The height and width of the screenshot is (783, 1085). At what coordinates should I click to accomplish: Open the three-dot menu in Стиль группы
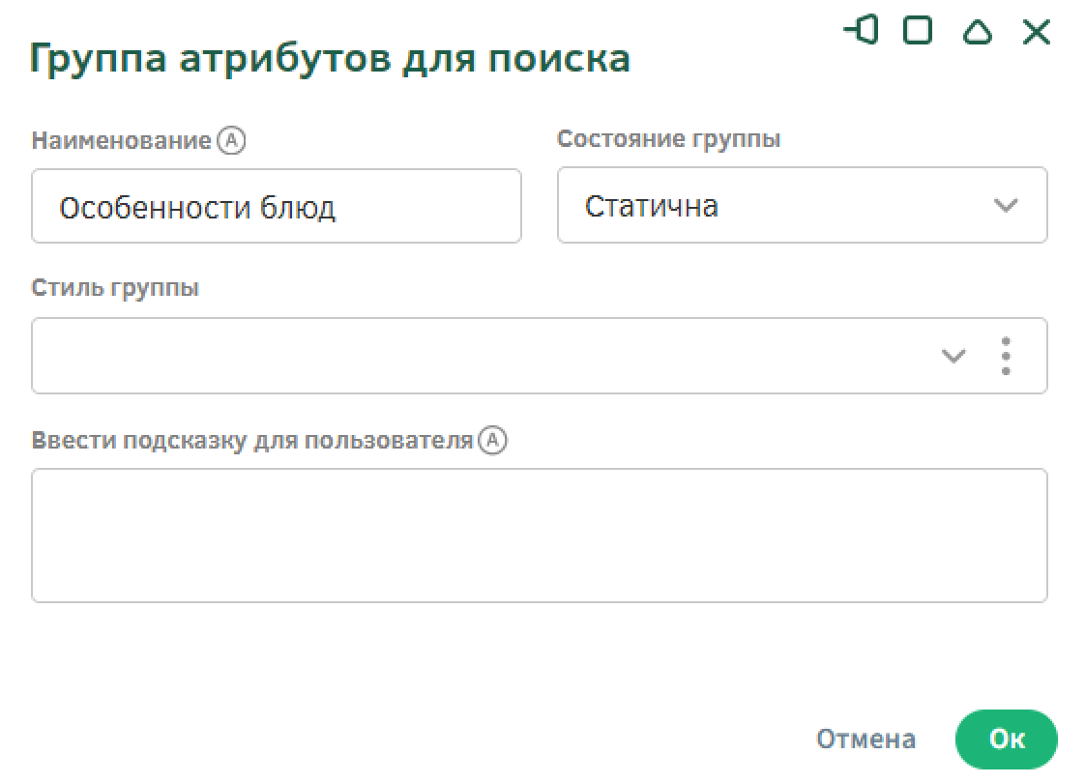coord(1006,356)
